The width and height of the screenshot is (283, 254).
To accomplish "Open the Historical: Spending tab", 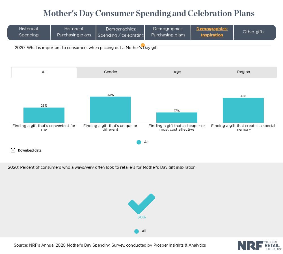I will 29,32.
